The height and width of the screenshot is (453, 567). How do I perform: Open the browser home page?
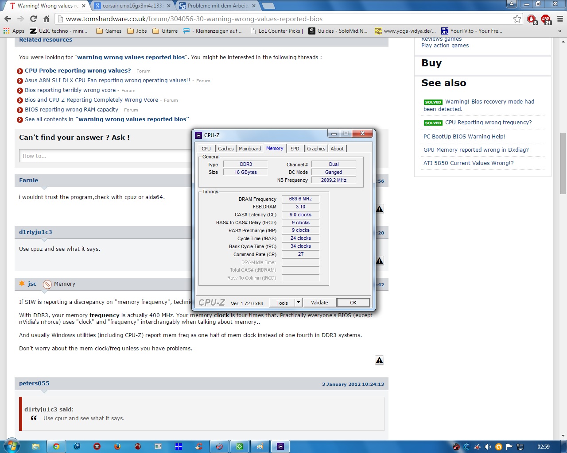(x=46, y=19)
